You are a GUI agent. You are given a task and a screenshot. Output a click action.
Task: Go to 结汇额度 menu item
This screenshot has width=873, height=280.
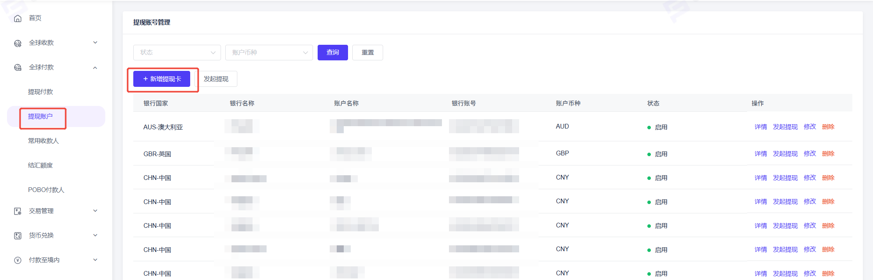tap(41, 166)
